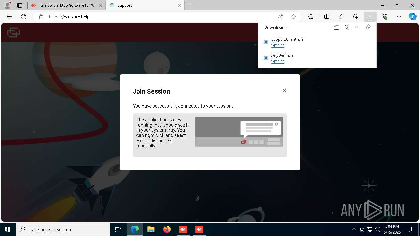
Task: Open Edge Settings and more menu
Action: [399, 17]
